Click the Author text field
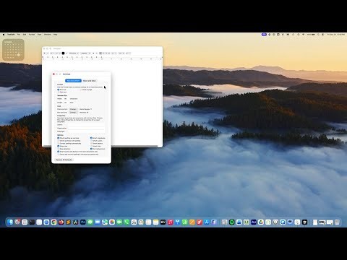Viewport: 347px width, 260px height. [86, 125]
